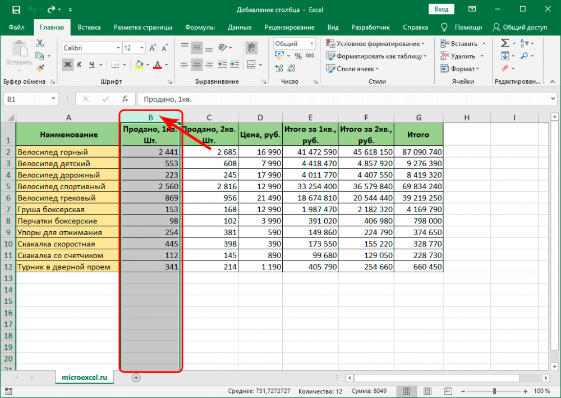Expand the formula bar chevron
The width and height of the screenshot is (561, 398).
pos(553,98)
